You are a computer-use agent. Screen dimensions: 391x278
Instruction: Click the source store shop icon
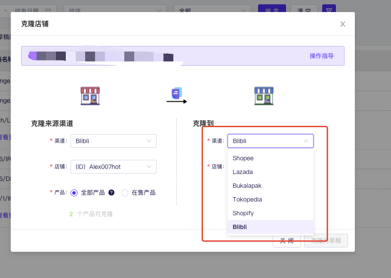(x=90, y=96)
